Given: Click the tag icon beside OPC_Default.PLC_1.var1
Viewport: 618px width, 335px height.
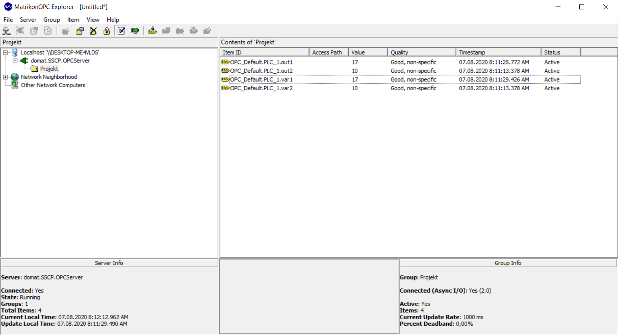Looking at the screenshot, I should pyautogui.click(x=225, y=80).
